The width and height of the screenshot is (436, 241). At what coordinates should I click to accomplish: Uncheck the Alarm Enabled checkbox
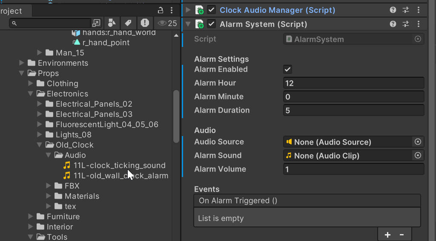(x=287, y=70)
